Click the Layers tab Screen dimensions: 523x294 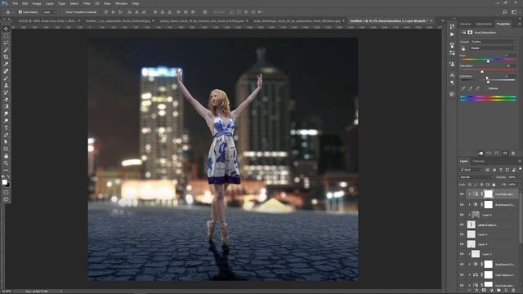click(x=464, y=162)
